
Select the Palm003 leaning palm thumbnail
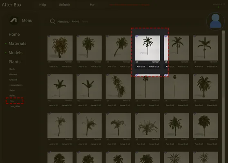click(118, 48)
